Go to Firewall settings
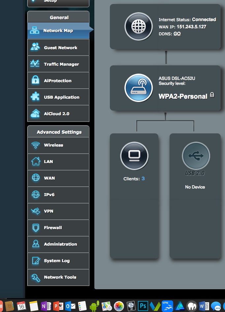 click(58, 228)
